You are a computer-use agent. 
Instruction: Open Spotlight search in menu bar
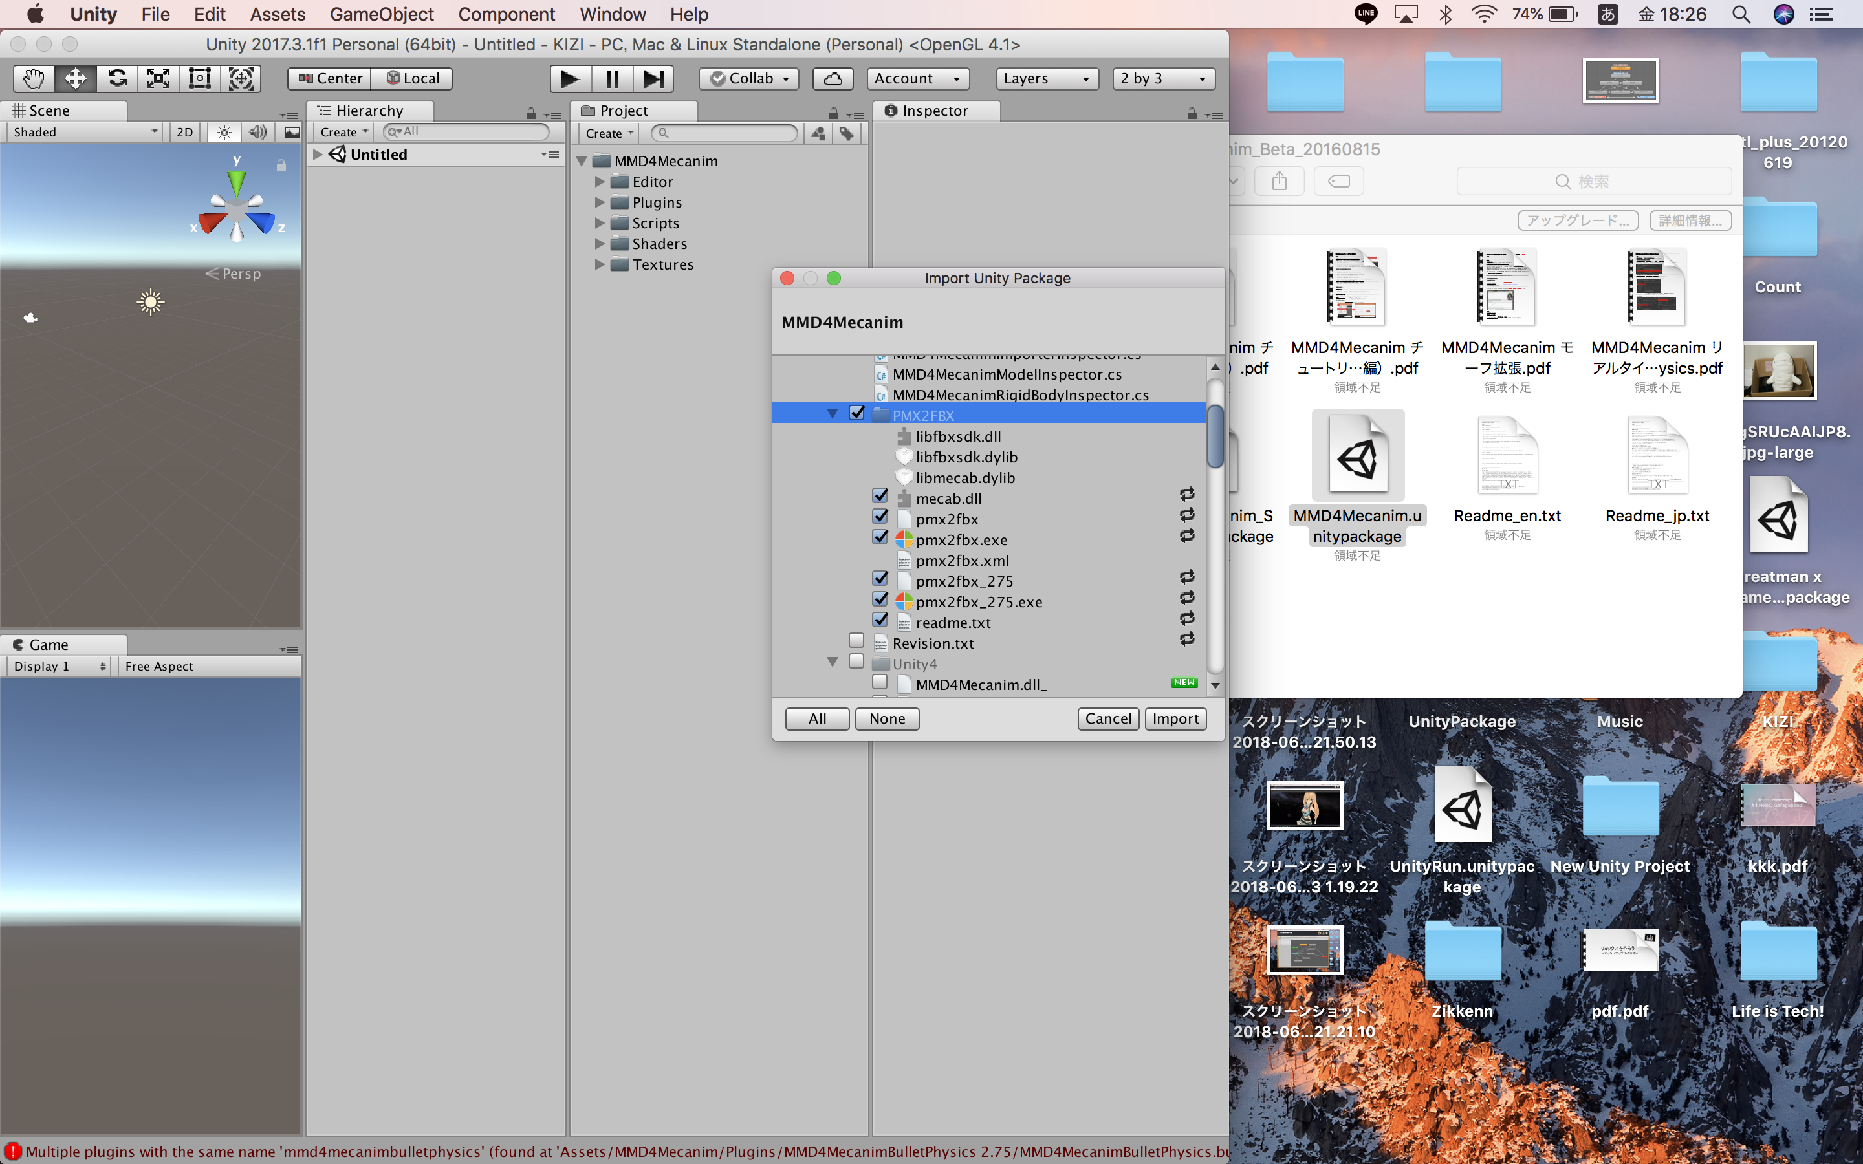pyautogui.click(x=1741, y=15)
